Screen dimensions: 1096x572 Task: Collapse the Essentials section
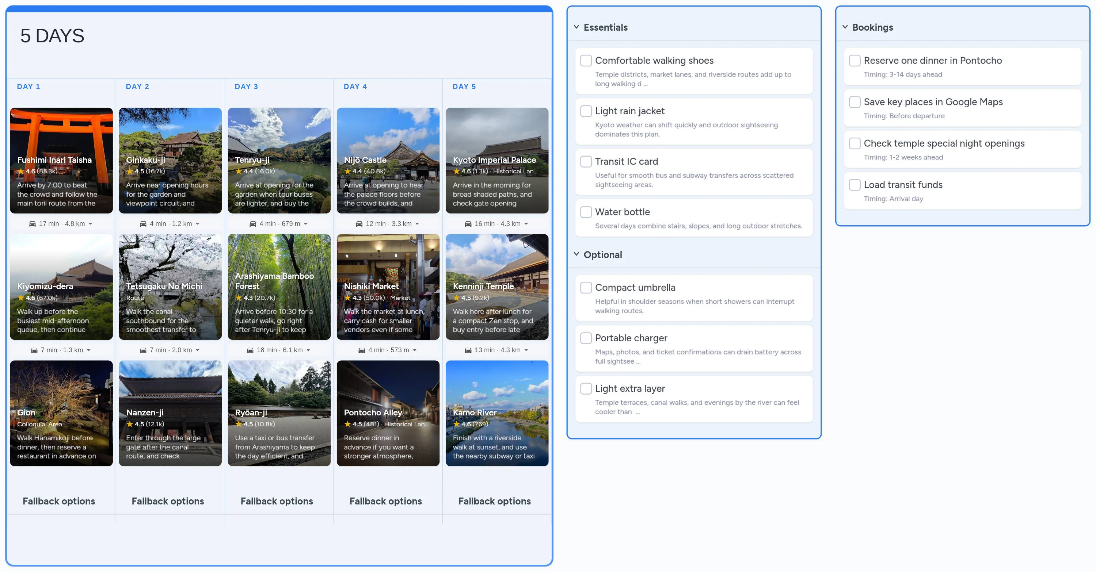[x=576, y=27]
